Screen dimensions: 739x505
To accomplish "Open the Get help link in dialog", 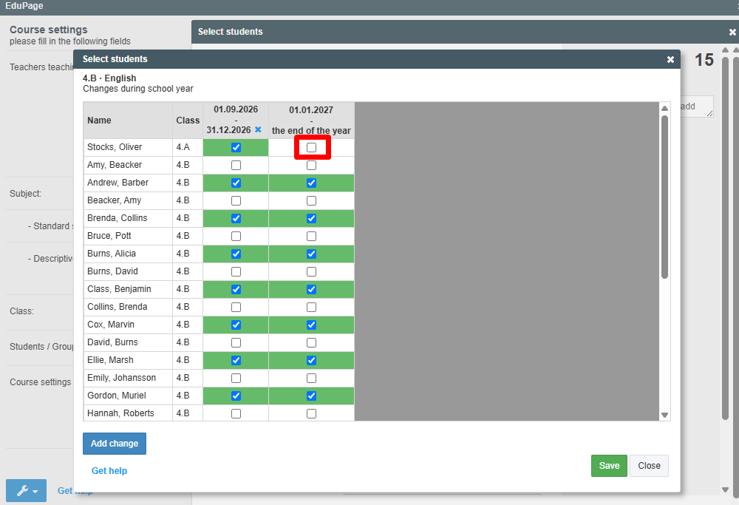I will pos(109,470).
